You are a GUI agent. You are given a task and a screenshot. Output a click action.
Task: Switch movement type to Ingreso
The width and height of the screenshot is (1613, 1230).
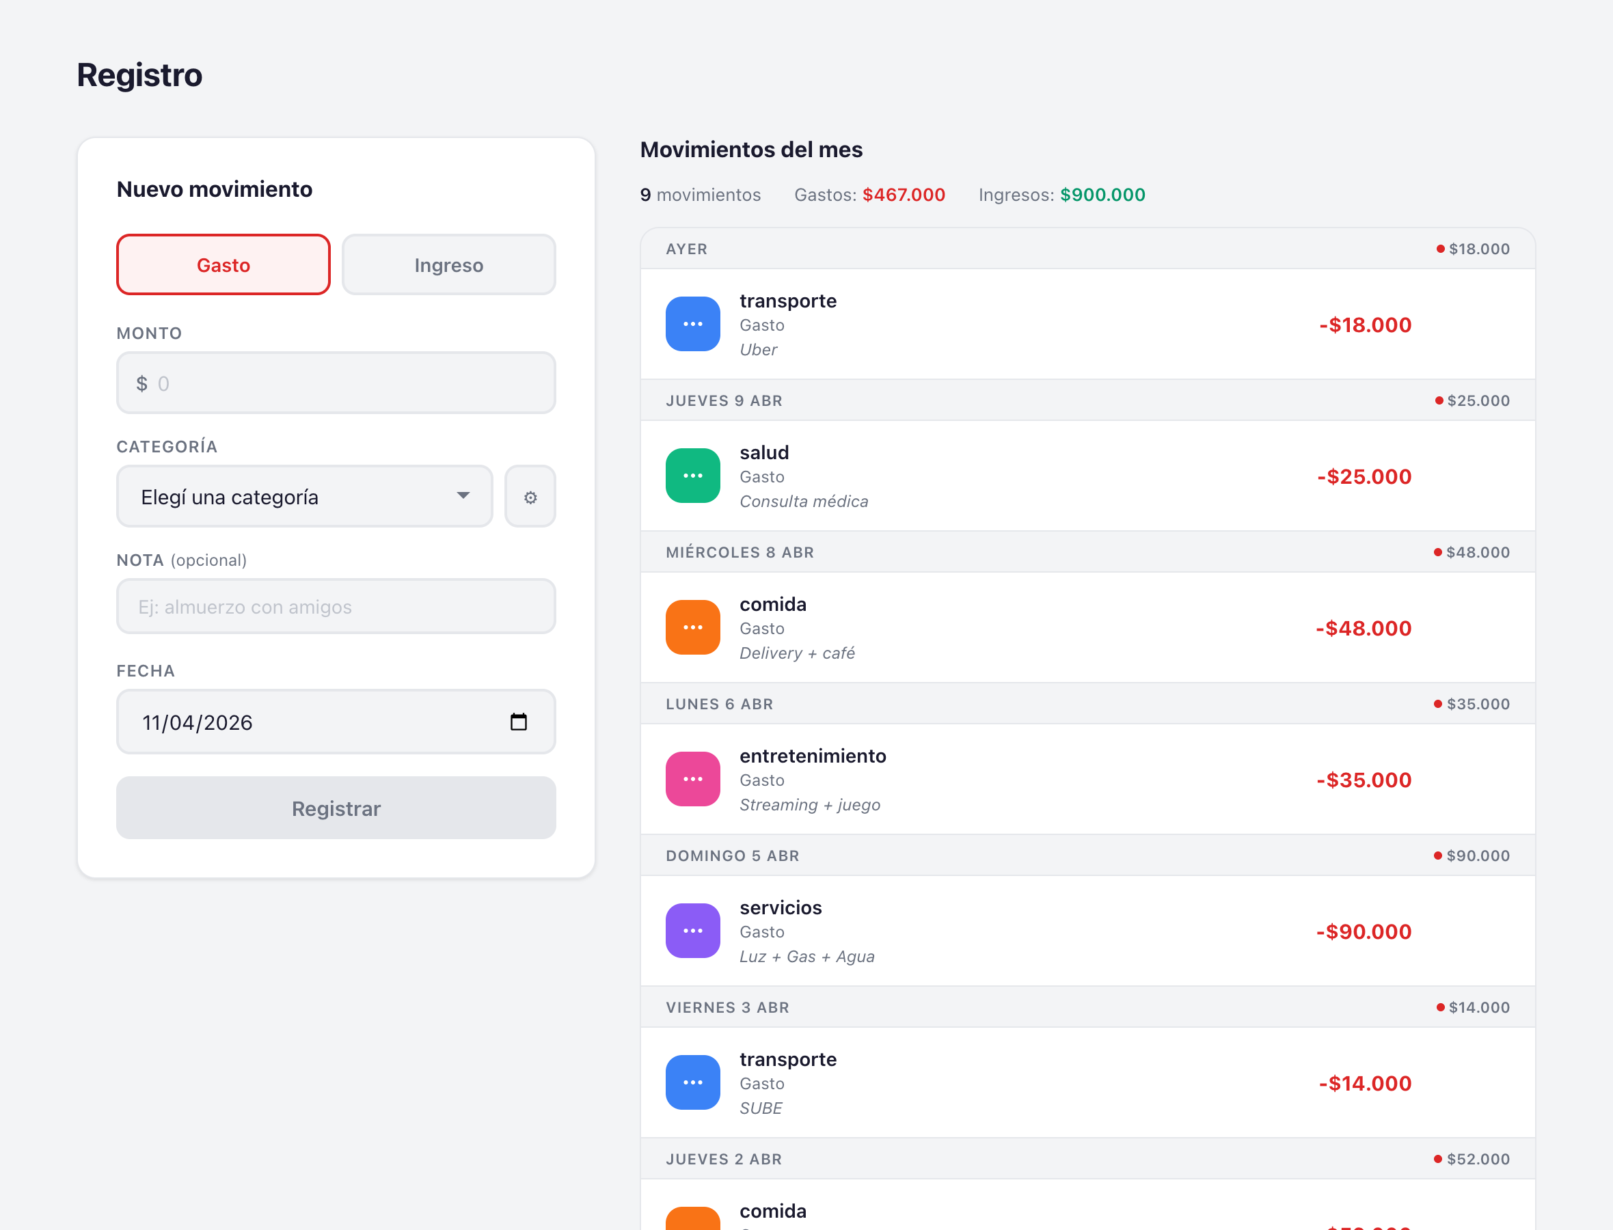[448, 265]
